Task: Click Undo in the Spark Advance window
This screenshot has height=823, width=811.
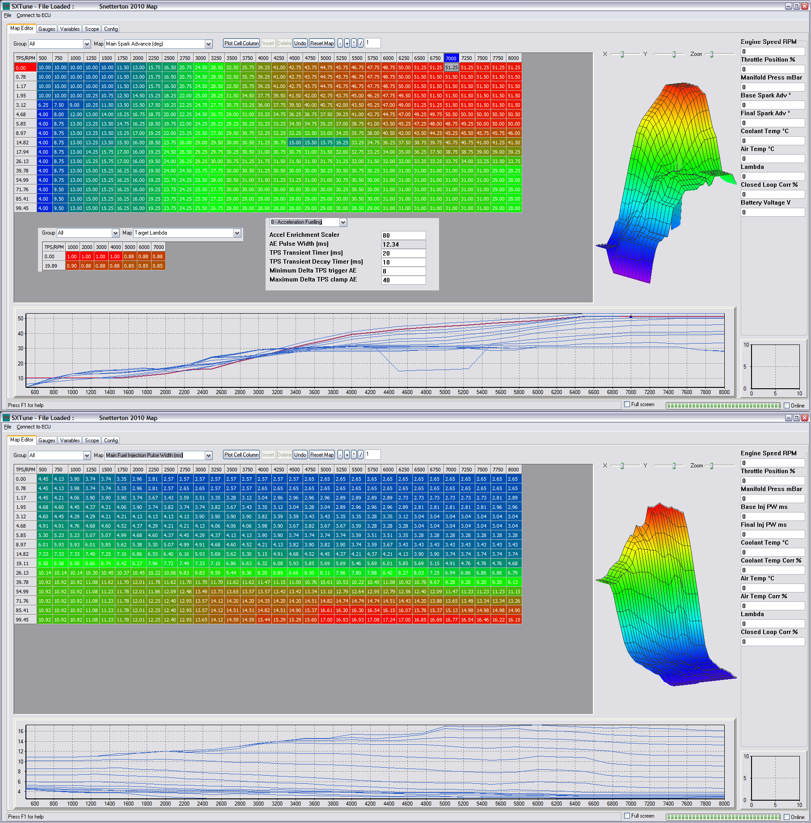Action: pyautogui.click(x=300, y=43)
